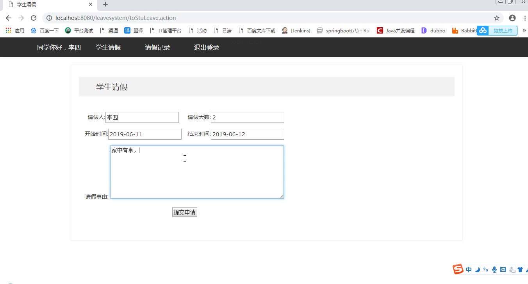Screen dimensions: 528x284
Task: Close the 学生请假 browser tab
Action: tap(91, 5)
